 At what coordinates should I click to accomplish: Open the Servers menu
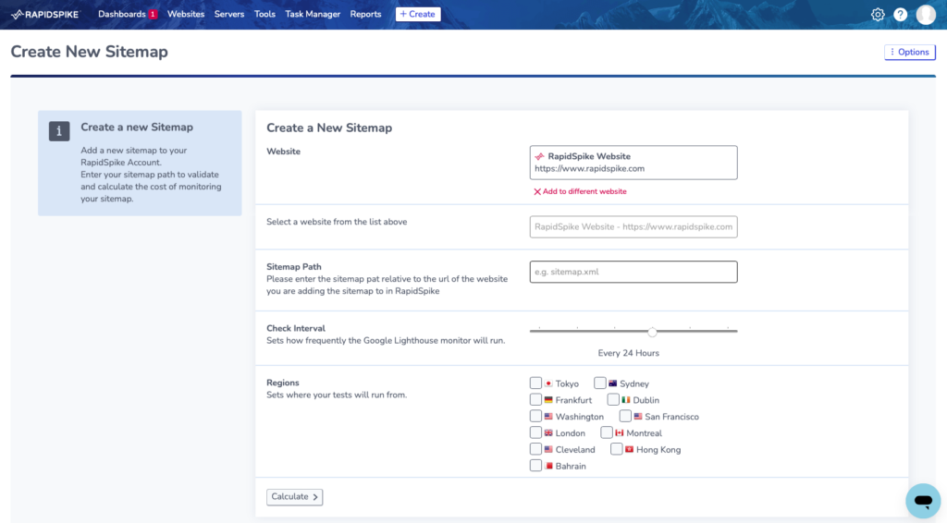click(229, 15)
